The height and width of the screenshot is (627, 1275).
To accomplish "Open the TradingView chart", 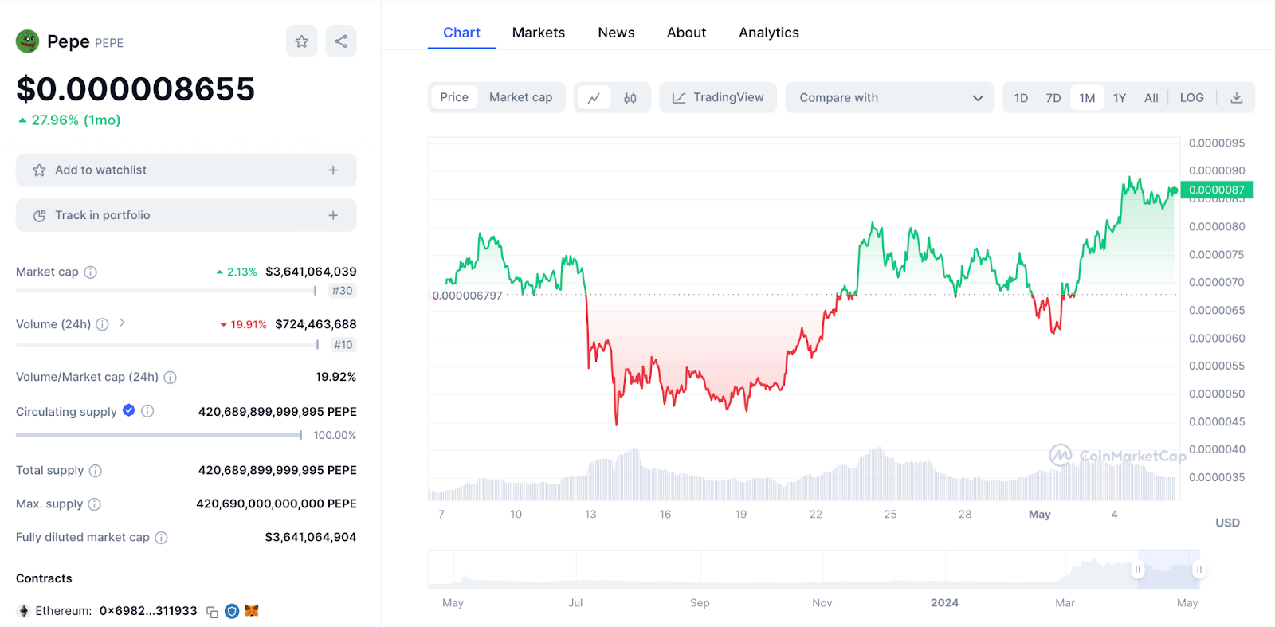I will tap(718, 97).
